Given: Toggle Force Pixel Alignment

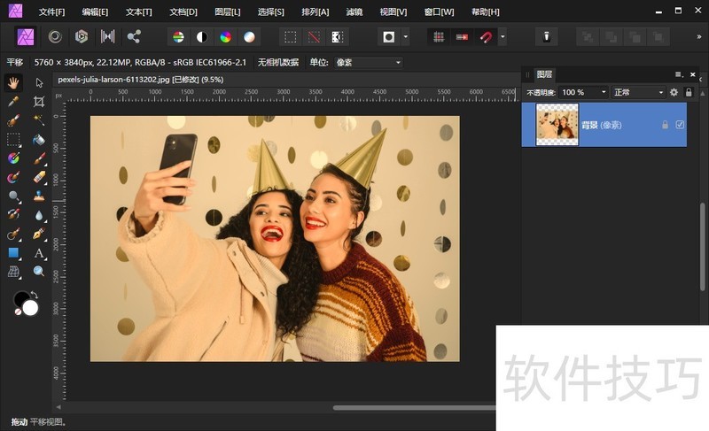Looking at the screenshot, I should [439, 37].
